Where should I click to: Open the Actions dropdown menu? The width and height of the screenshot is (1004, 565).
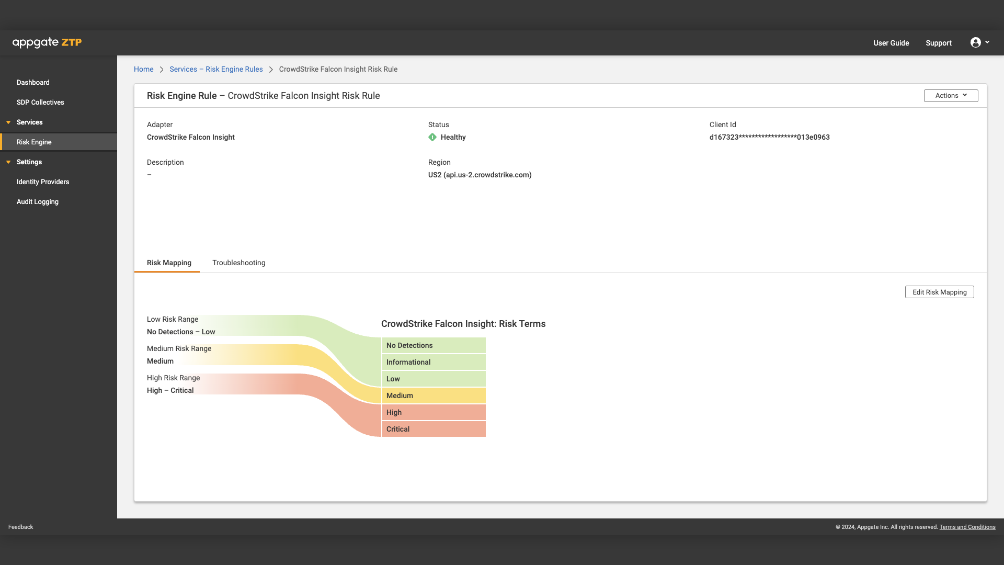[x=951, y=96]
